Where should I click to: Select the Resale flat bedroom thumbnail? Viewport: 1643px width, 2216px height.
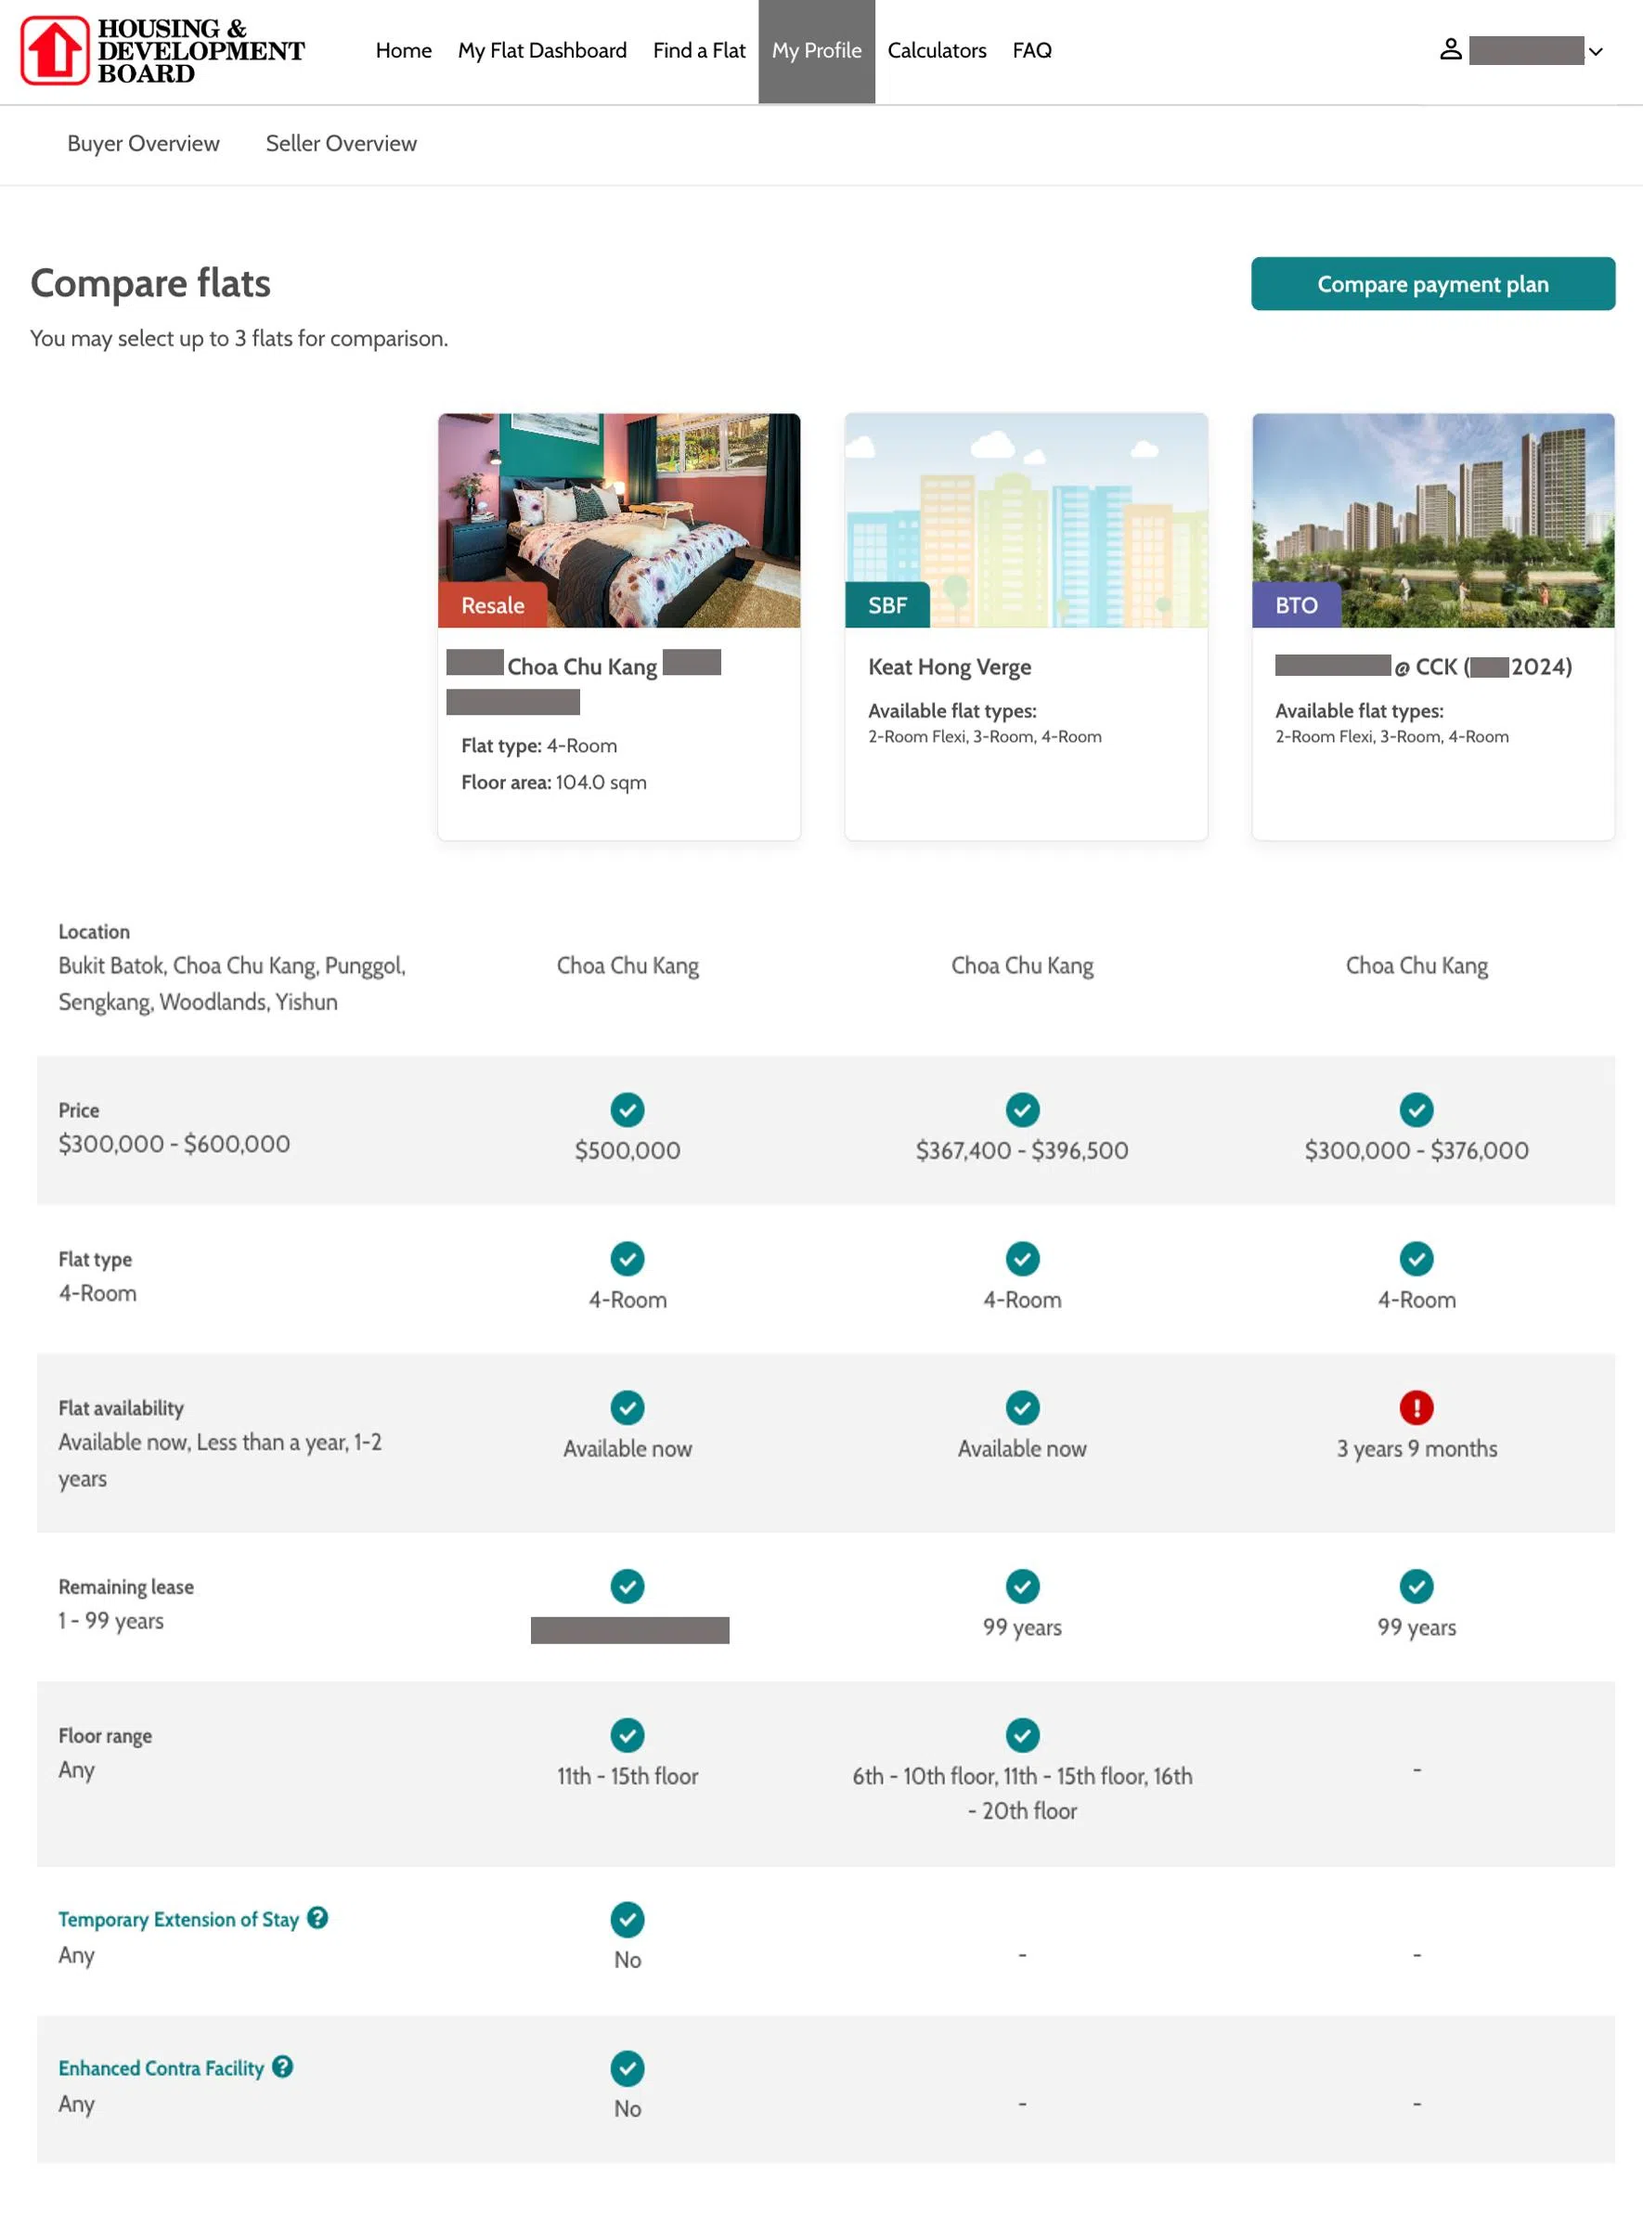[x=618, y=520]
